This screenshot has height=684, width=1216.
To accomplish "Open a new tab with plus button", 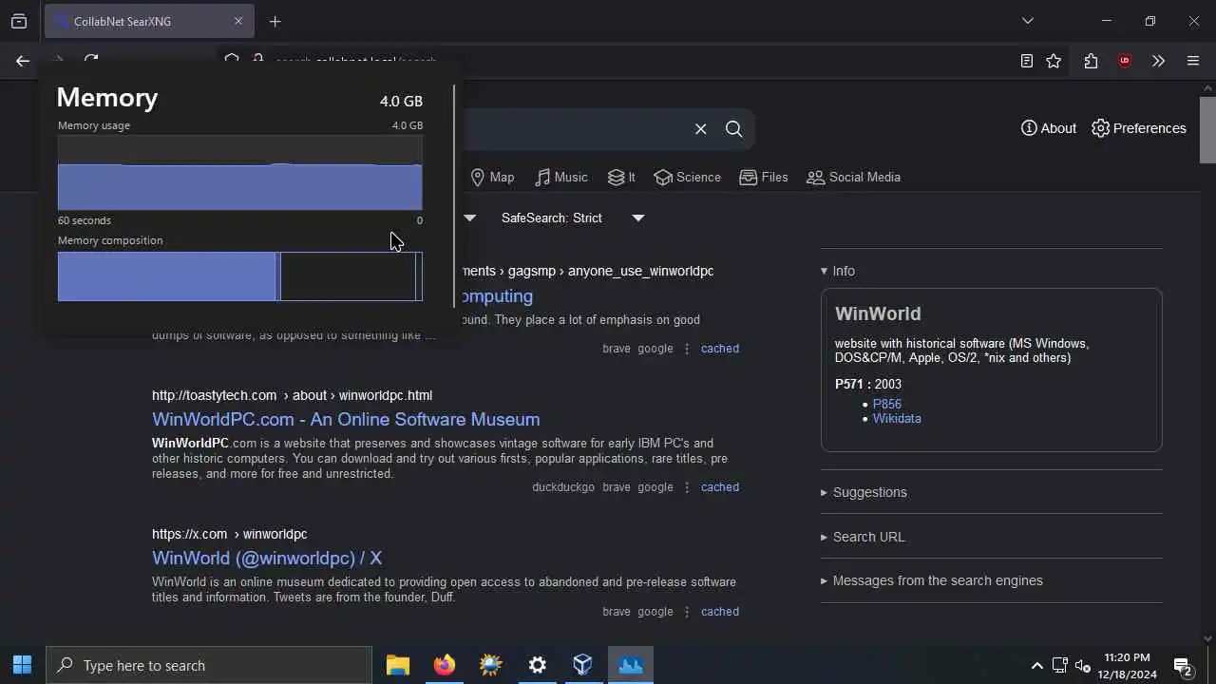I will click(x=275, y=21).
